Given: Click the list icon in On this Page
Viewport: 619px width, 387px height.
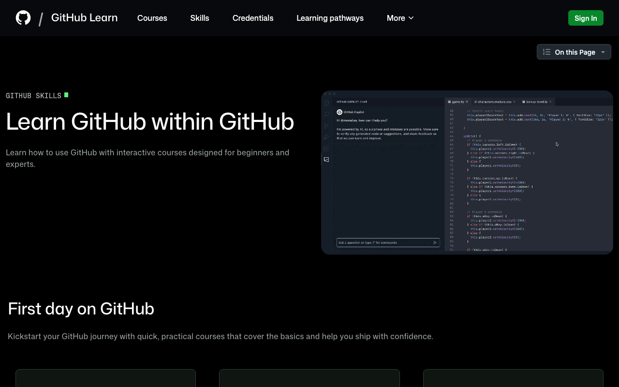Looking at the screenshot, I should pos(546,52).
